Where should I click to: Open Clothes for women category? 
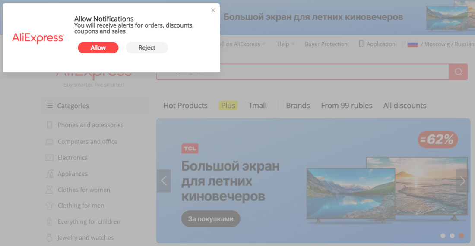(x=84, y=190)
